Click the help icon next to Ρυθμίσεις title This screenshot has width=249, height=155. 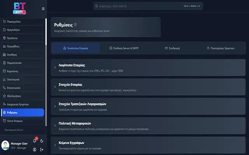tap(75, 25)
